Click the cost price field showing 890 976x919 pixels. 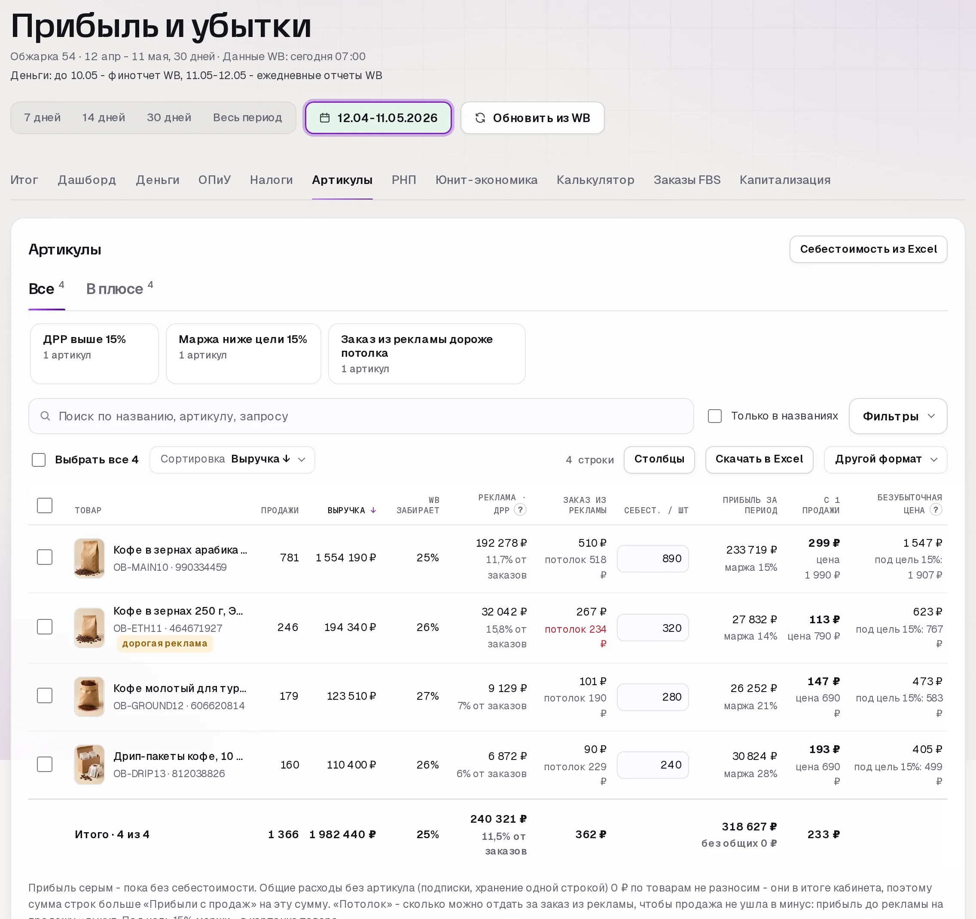click(653, 558)
